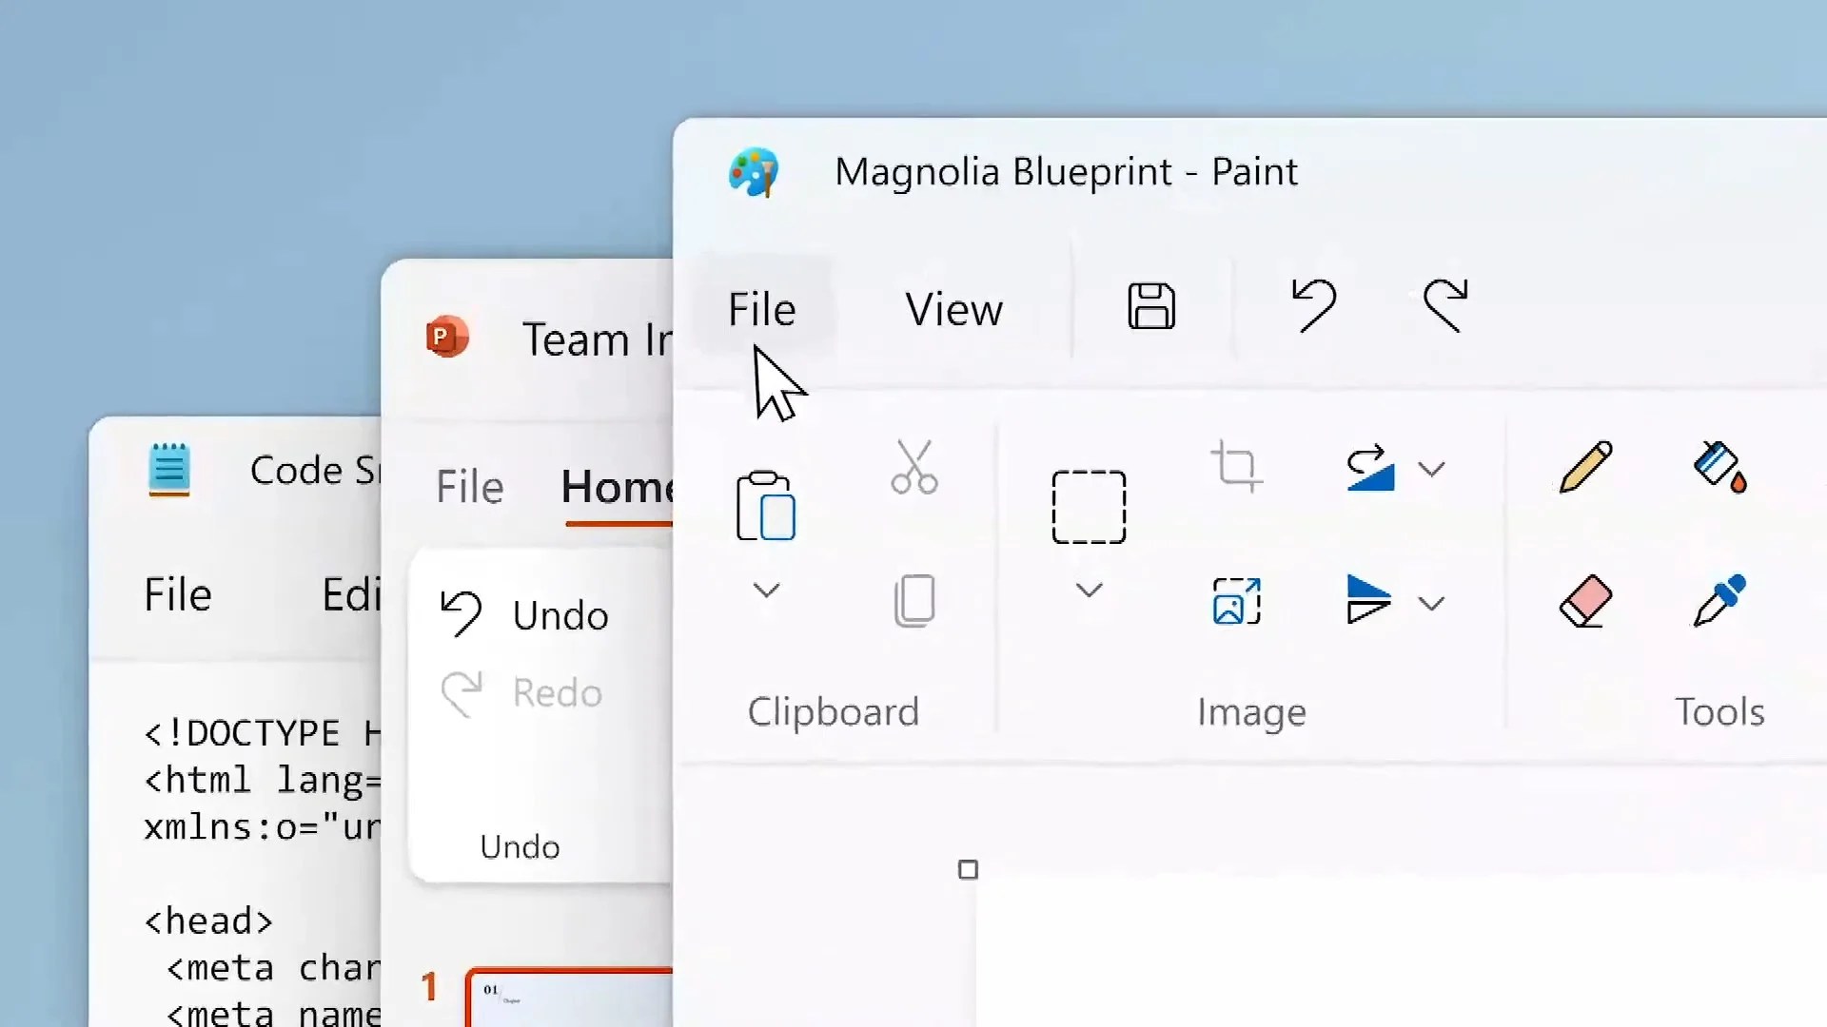Viewport: 1827px width, 1027px height.
Task: Click the Flip icon
Action: 1369,599
